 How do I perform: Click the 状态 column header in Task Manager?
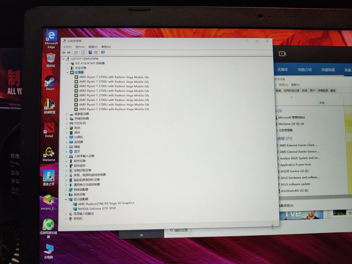322,103
